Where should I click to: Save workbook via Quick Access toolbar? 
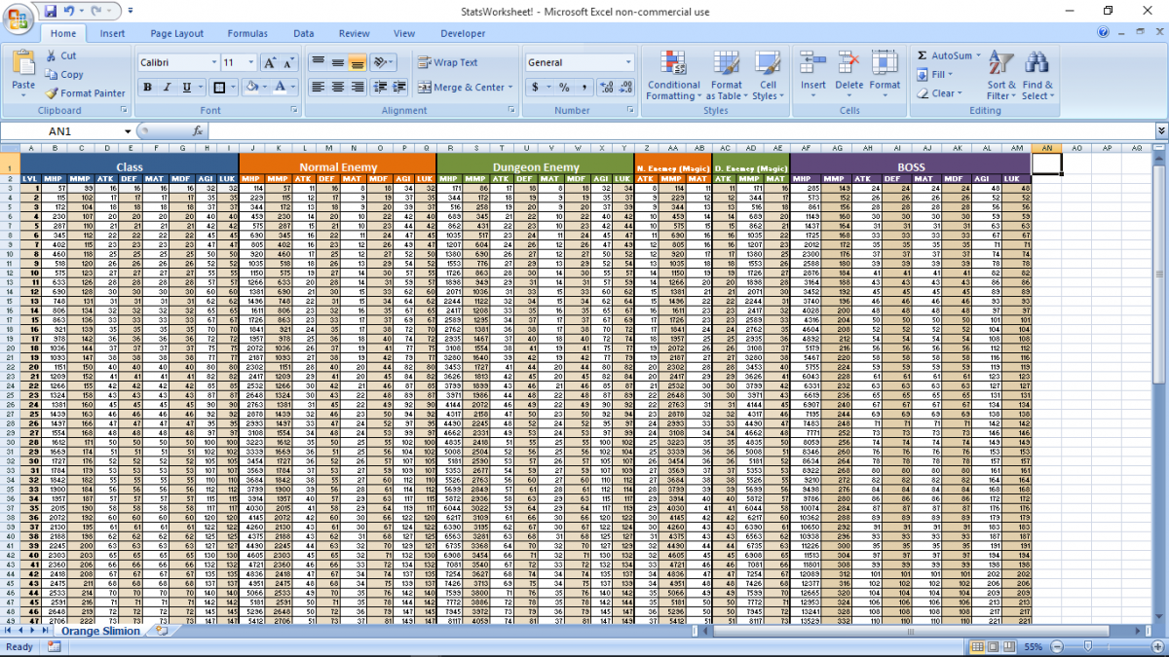coord(51,11)
